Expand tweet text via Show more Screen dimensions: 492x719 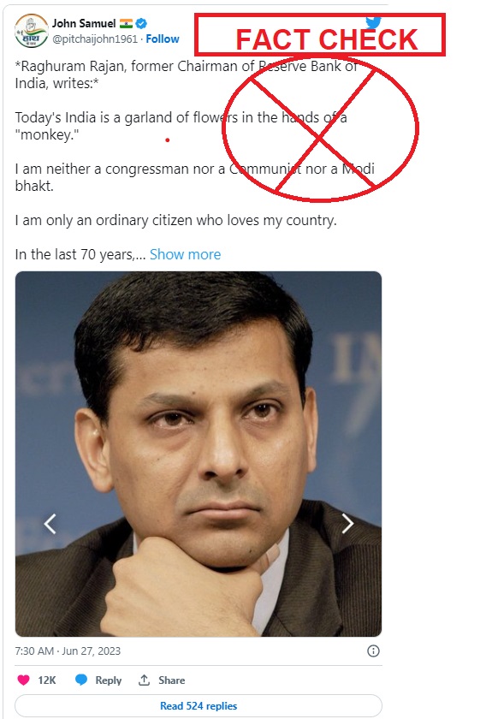click(x=185, y=254)
